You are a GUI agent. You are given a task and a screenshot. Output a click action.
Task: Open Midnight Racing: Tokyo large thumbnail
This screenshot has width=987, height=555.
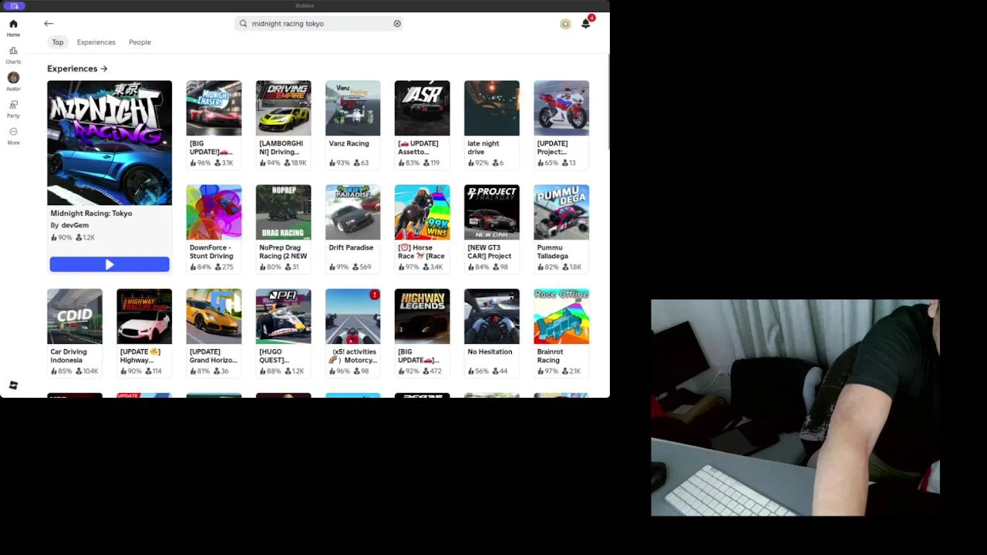(x=109, y=143)
